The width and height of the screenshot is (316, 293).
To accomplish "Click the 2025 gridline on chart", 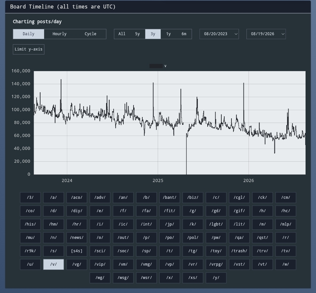I will [158, 123].
